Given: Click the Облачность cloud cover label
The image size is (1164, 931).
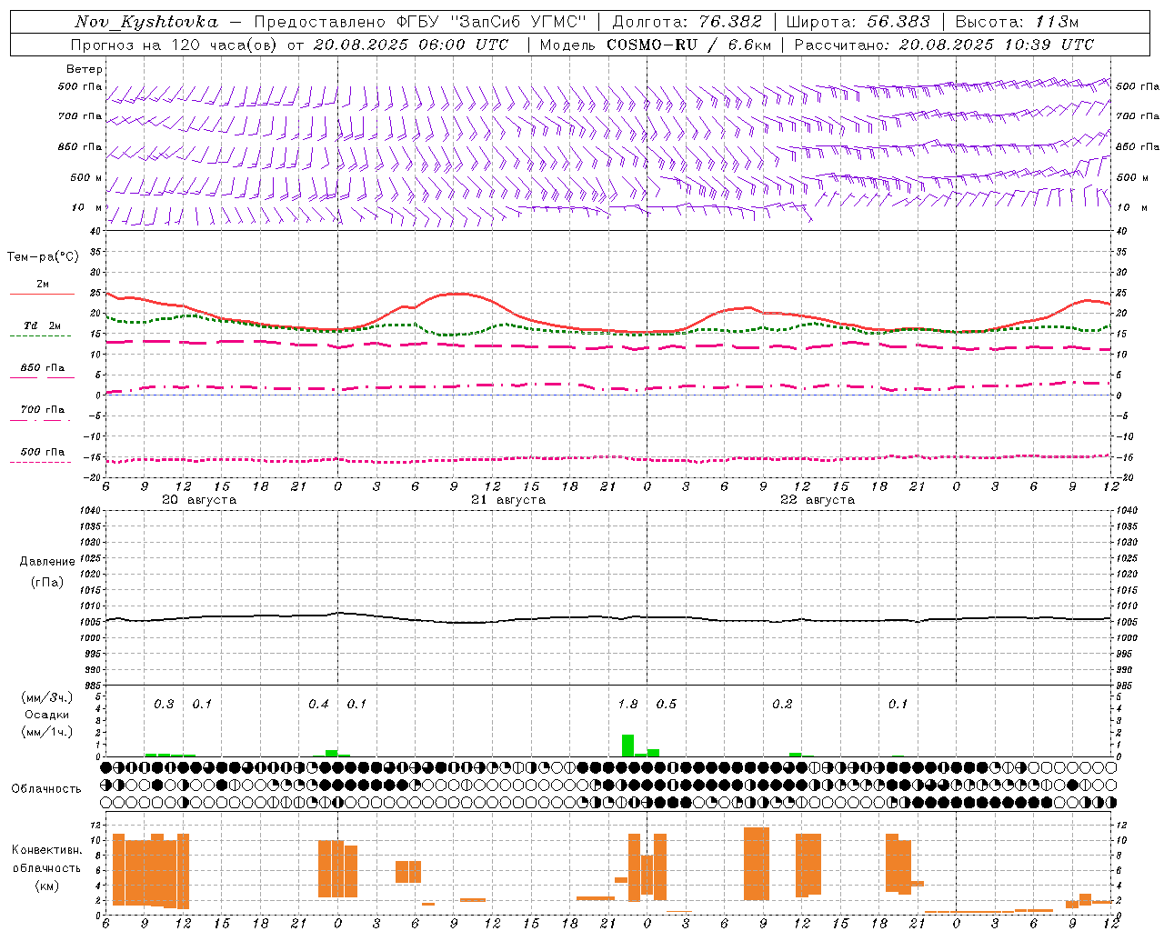Looking at the screenshot, I should (x=46, y=789).
